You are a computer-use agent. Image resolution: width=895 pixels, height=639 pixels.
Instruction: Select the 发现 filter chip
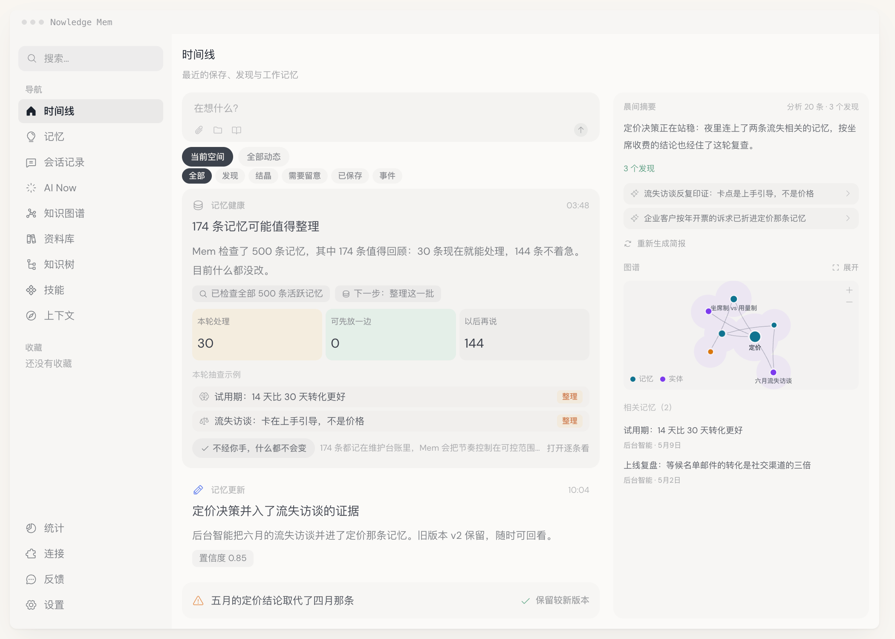tap(230, 176)
